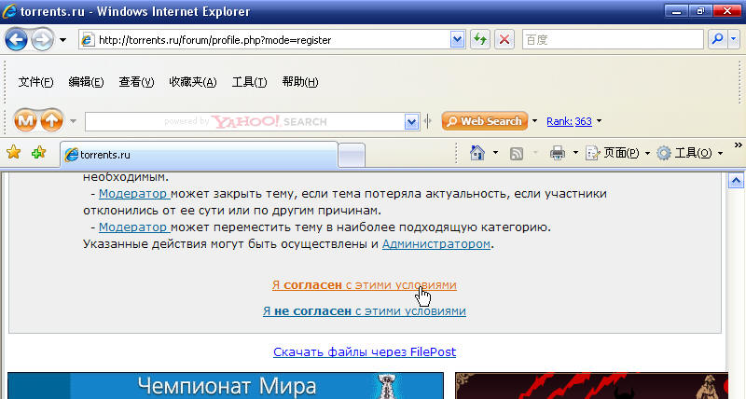Open the dropdown beside the orange toolbar icons
This screenshot has height=399, width=746.
point(73,121)
